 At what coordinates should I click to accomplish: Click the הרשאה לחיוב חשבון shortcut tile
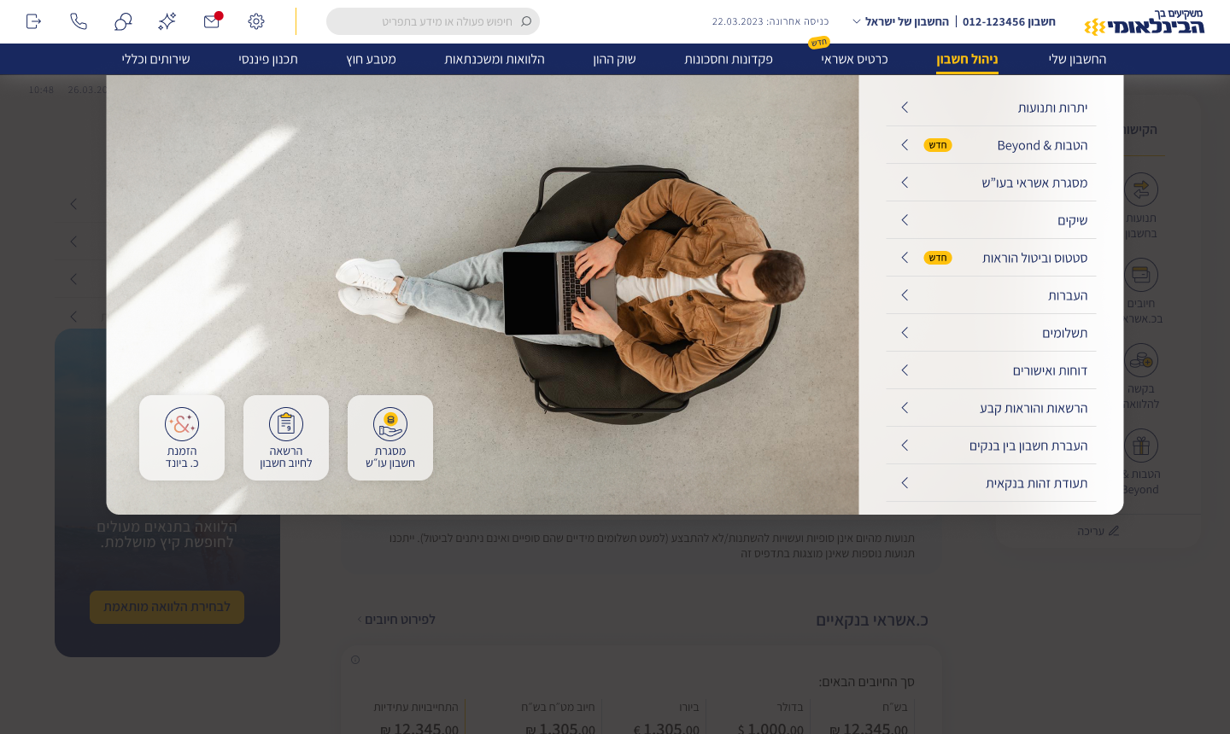[x=286, y=438]
